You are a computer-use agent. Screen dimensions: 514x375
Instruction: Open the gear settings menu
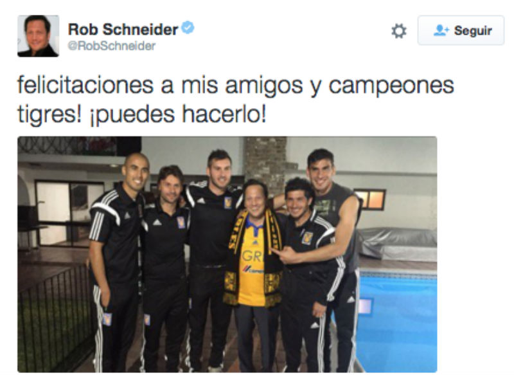click(399, 31)
